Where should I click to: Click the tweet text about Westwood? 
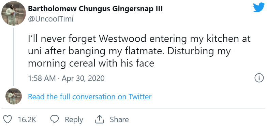click(x=139, y=51)
